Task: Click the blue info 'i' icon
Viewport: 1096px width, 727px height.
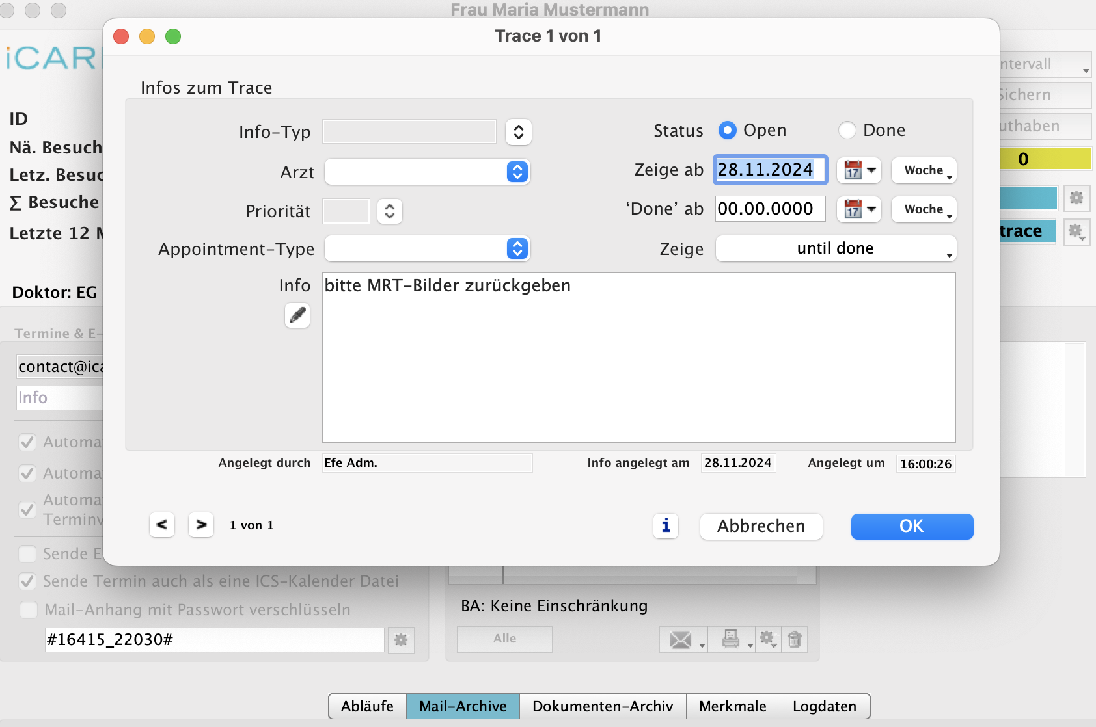Action: click(666, 525)
